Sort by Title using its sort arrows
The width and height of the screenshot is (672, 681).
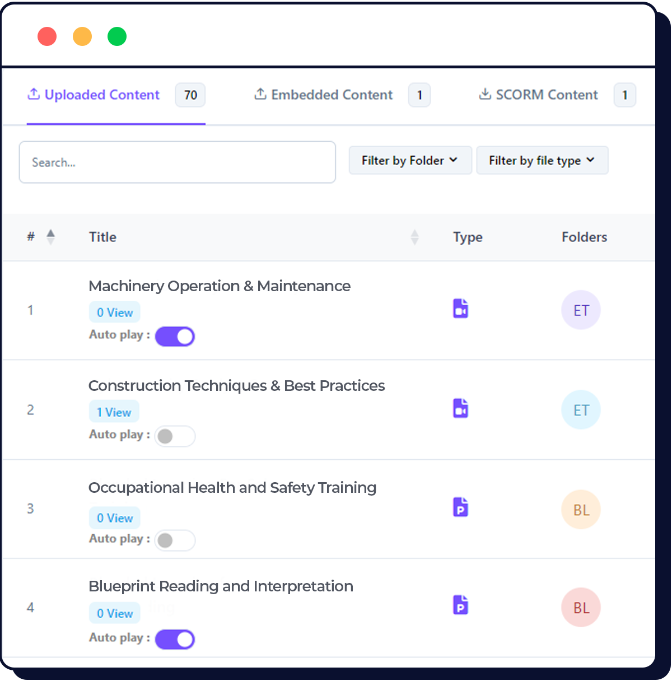[414, 237]
